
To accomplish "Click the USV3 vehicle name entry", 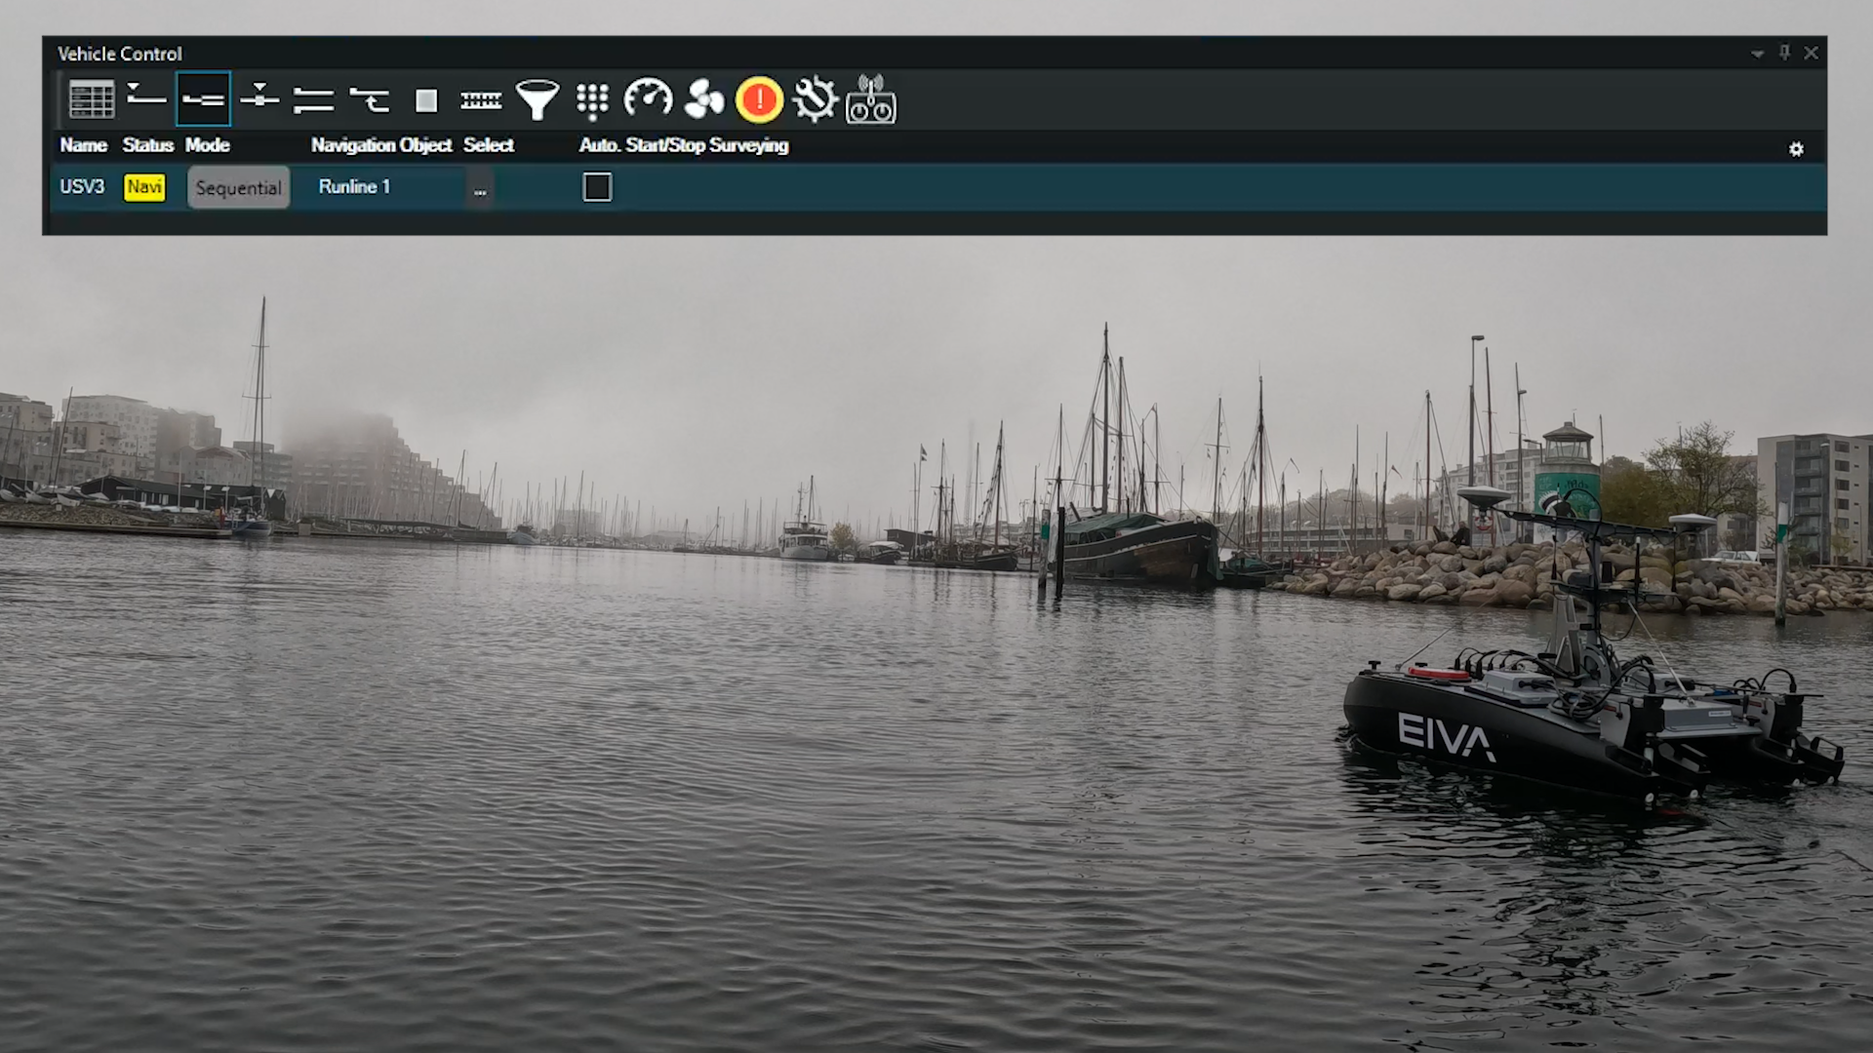I will [x=82, y=187].
